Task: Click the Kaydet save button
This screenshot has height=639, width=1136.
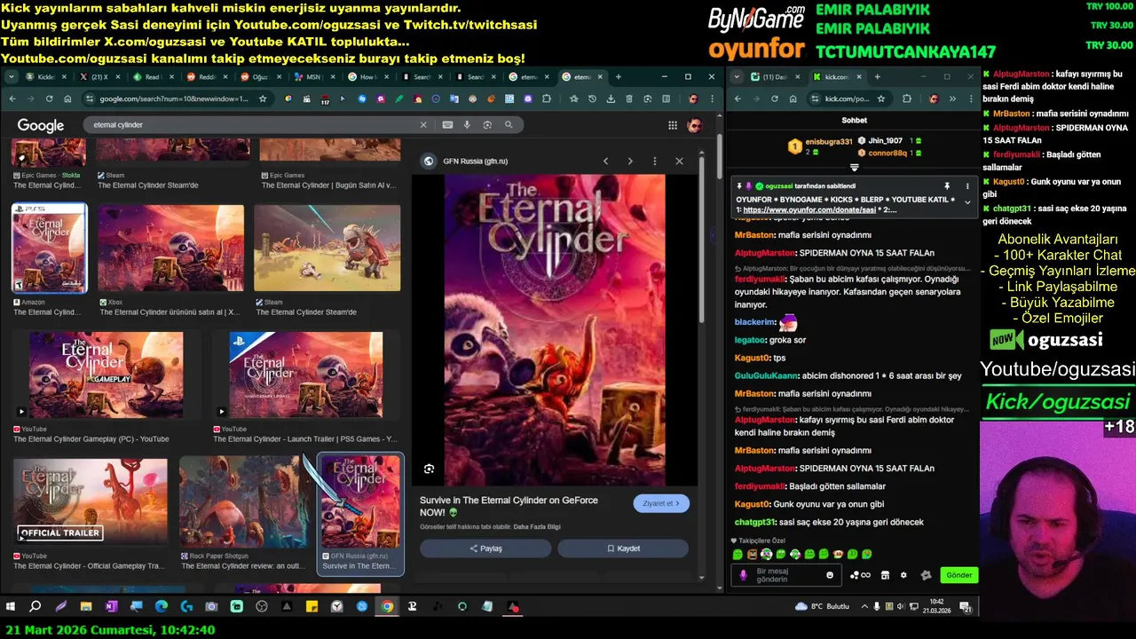Action: click(x=623, y=548)
